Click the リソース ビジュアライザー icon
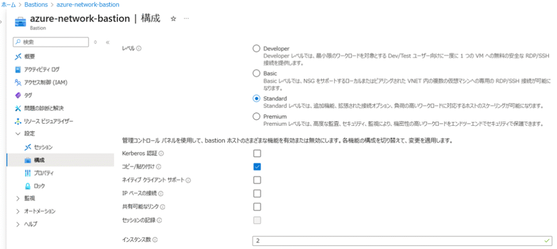The width and height of the screenshot is (557, 249). point(18,121)
